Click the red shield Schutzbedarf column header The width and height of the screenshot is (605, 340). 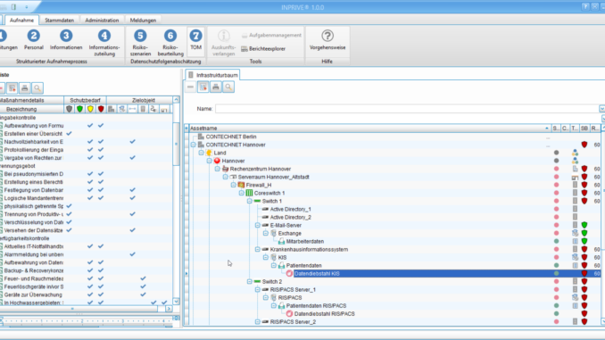(x=101, y=109)
